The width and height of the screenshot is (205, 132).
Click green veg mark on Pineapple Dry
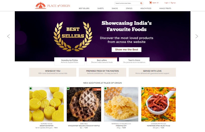point(105,88)
